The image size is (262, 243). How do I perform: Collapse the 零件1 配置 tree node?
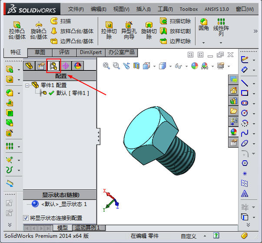(27, 85)
